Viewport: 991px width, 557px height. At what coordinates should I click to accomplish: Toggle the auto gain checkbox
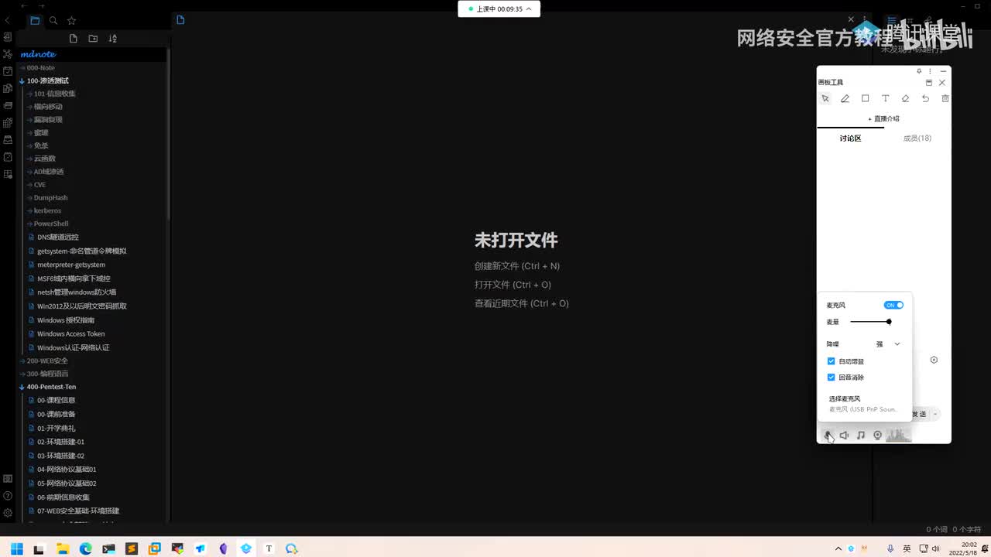coord(831,361)
